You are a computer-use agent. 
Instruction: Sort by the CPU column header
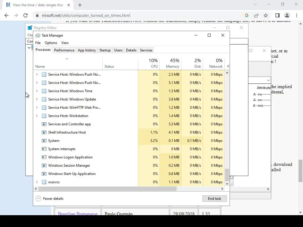pyautogui.click(x=149, y=63)
